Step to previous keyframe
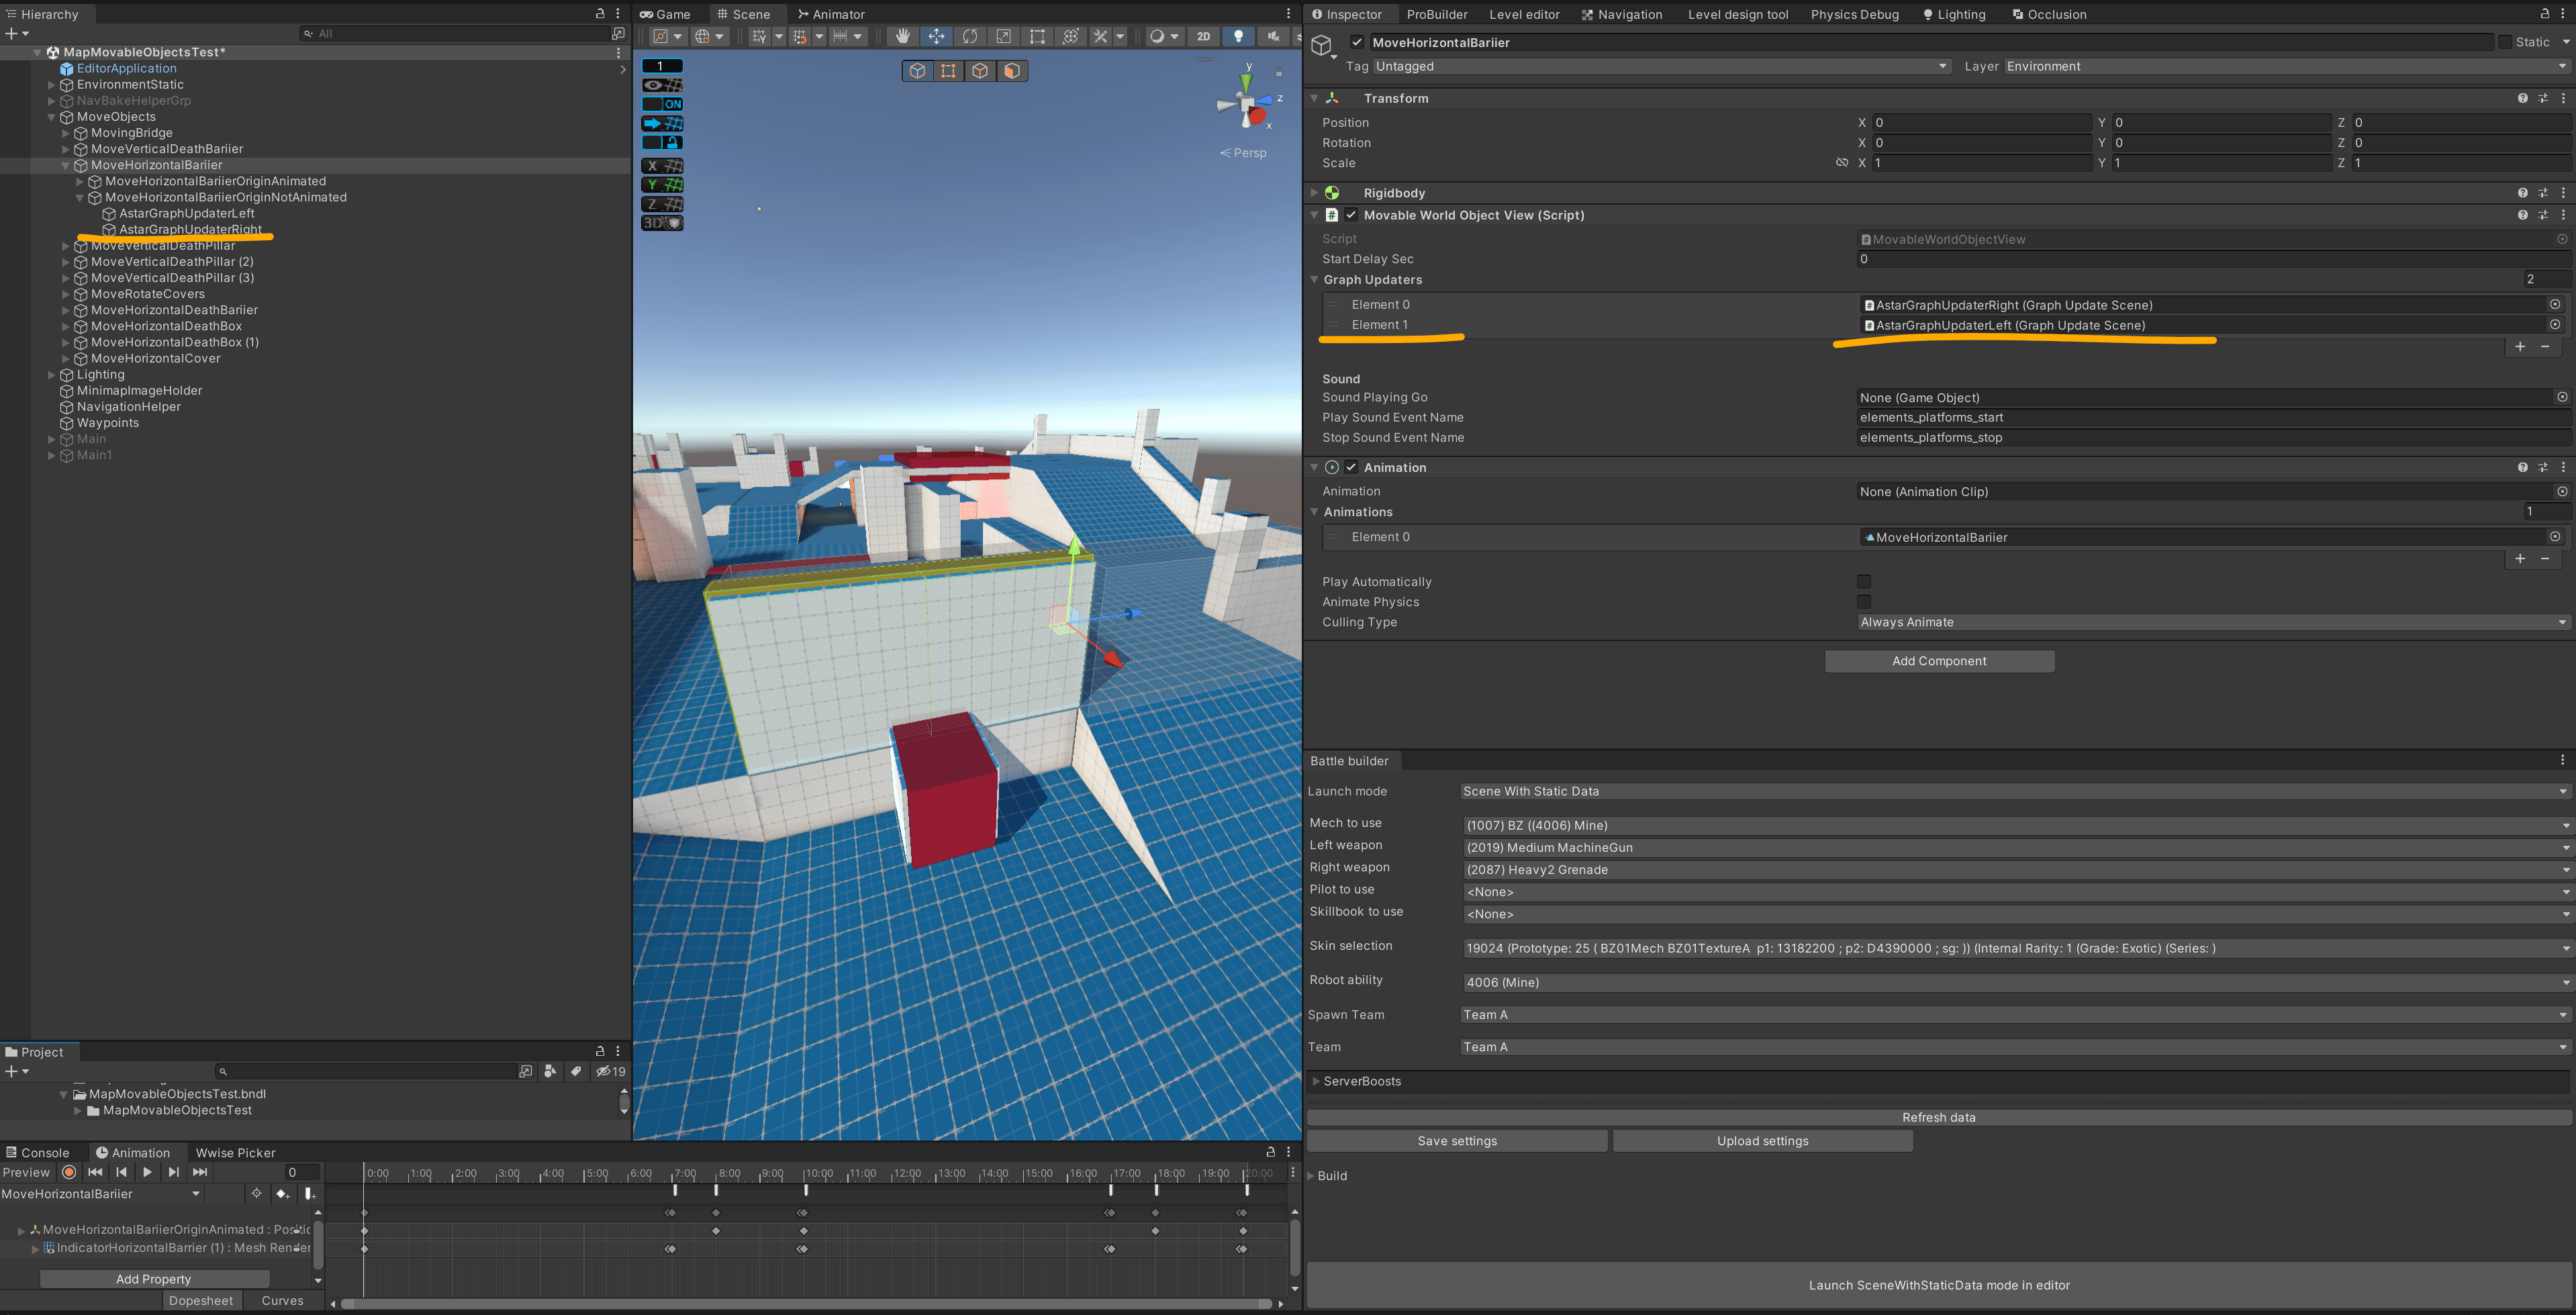Image resolution: width=2576 pixels, height=1315 pixels. [121, 1172]
